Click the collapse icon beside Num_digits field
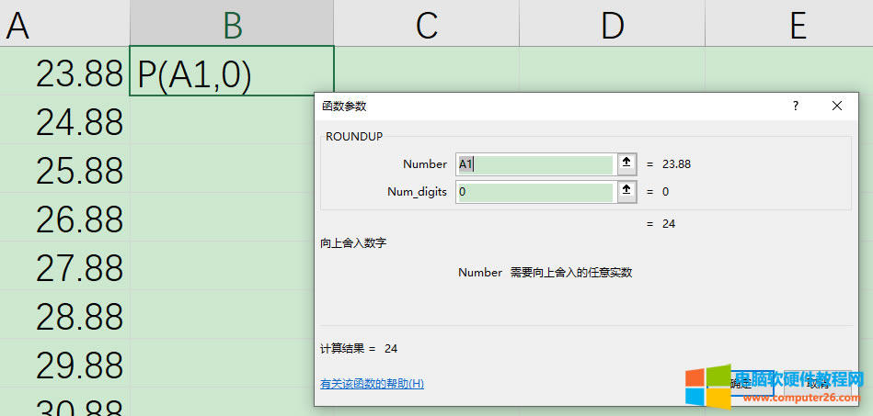This screenshot has height=416, width=873. [627, 192]
